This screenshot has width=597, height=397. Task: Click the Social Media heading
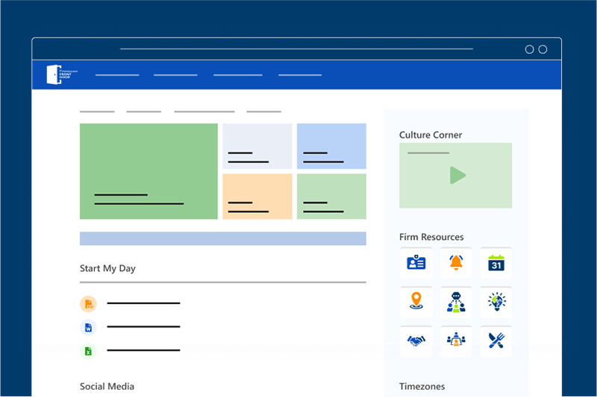click(107, 387)
